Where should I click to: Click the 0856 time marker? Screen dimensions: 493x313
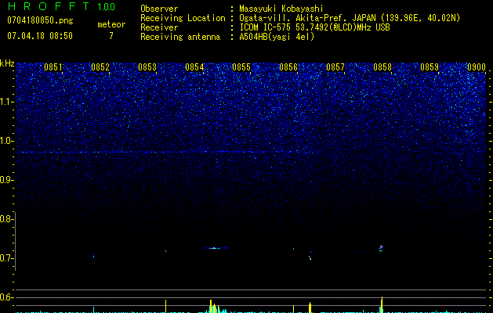click(x=288, y=67)
